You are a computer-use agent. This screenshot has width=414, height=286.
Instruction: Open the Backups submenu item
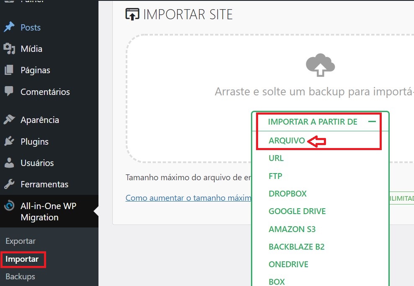pyautogui.click(x=21, y=276)
